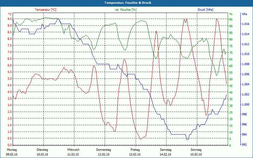Select the red 'Temperatur [°C]' legend label

click(46, 10)
